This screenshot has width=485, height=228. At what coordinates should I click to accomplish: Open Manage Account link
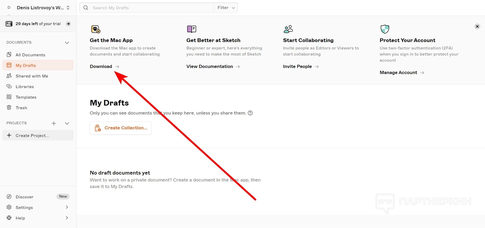398,72
